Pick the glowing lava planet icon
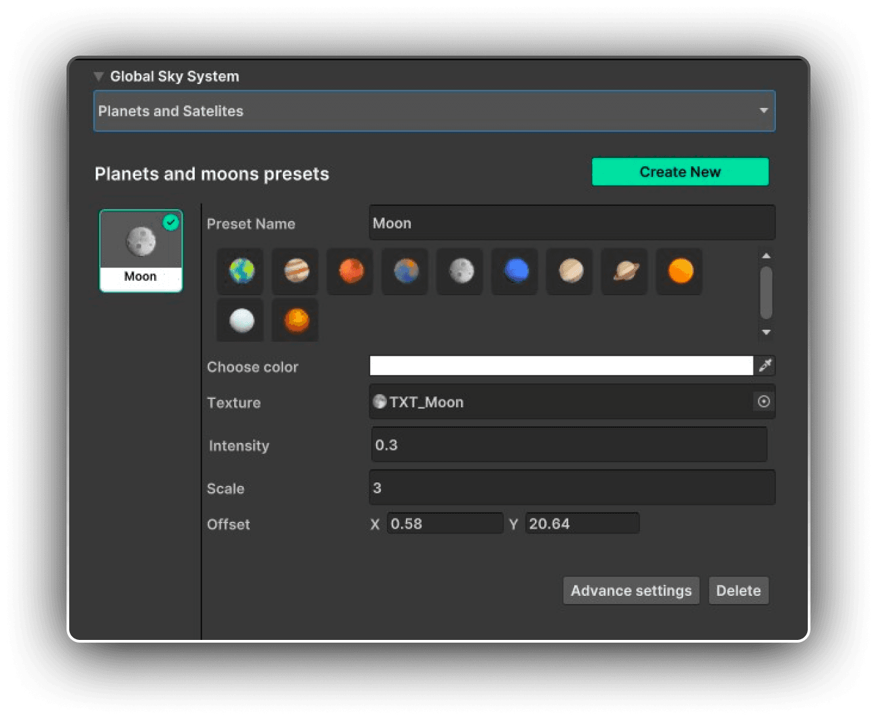The height and width of the screenshot is (720, 877). 295,320
